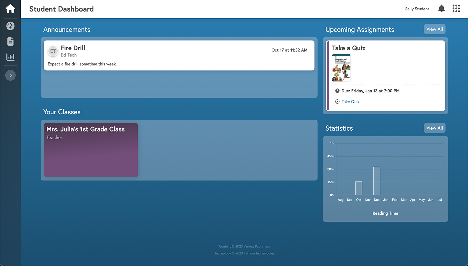Open the bar chart icon in sidebar

(x=10, y=57)
